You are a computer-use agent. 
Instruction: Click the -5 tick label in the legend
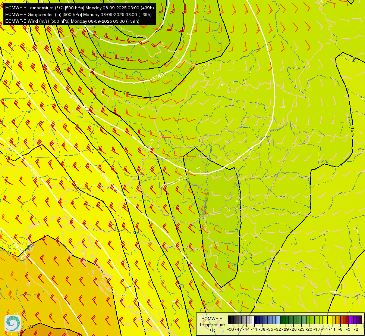(x=349, y=329)
